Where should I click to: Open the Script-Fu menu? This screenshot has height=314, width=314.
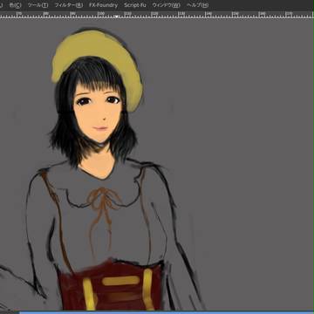[x=135, y=5]
